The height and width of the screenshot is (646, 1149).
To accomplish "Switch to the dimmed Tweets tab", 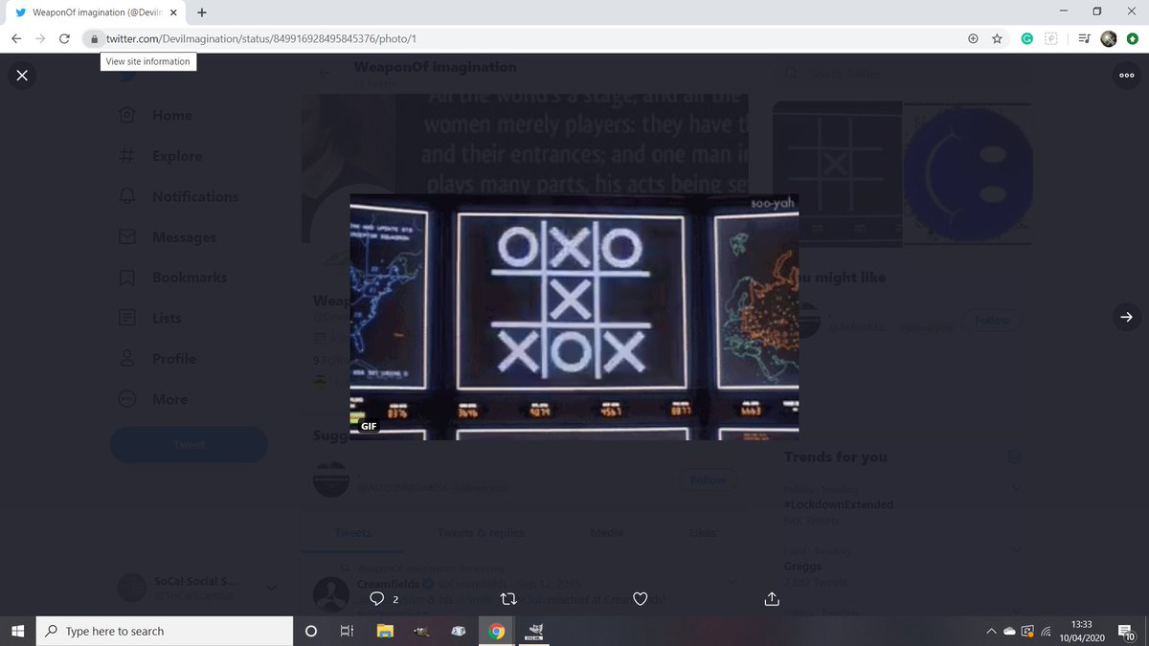I will click(x=353, y=533).
